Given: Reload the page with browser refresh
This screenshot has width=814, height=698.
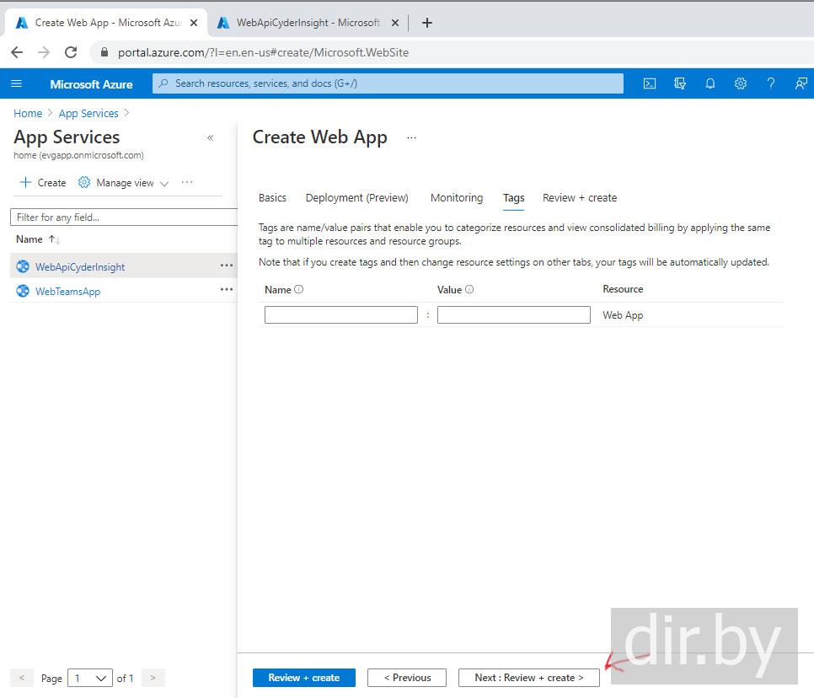Looking at the screenshot, I should [71, 52].
